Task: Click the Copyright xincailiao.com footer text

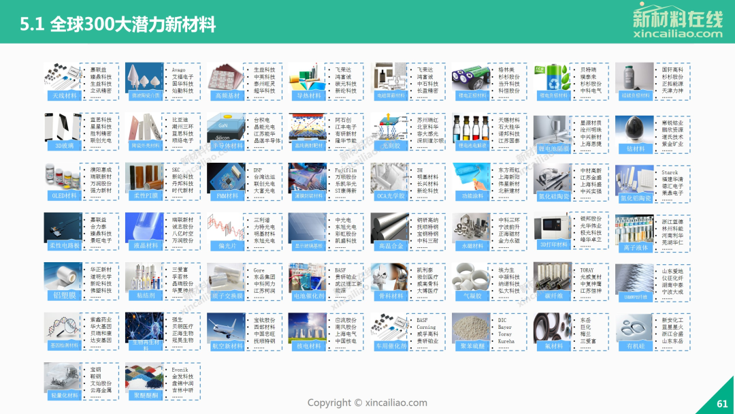Action: pos(367,402)
